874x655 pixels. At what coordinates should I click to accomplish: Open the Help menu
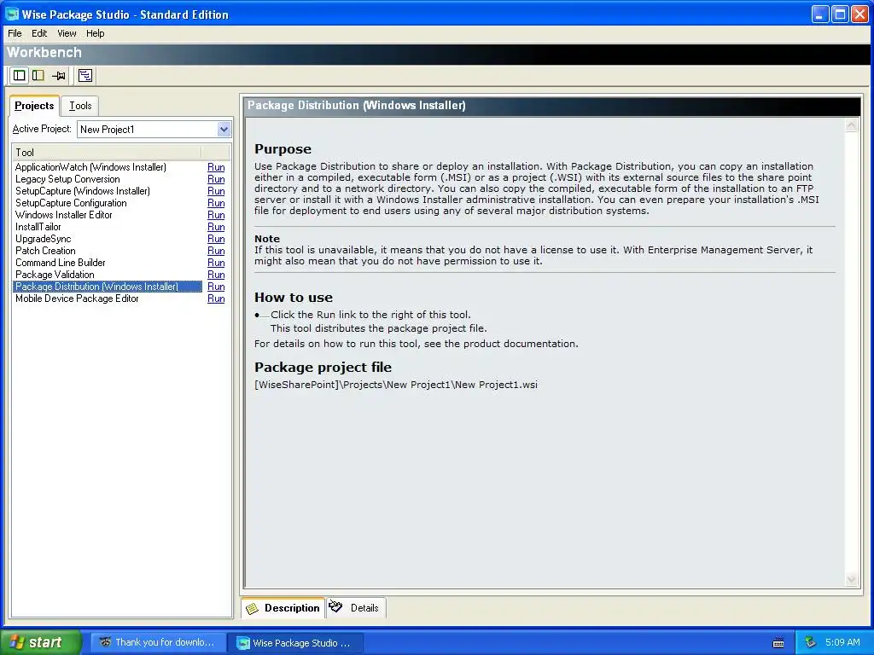click(96, 33)
